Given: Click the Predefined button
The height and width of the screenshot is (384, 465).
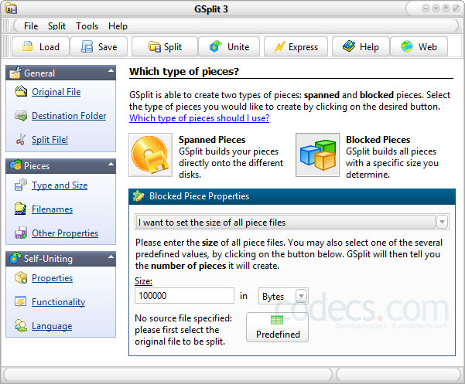Looking at the screenshot, I should (277, 327).
